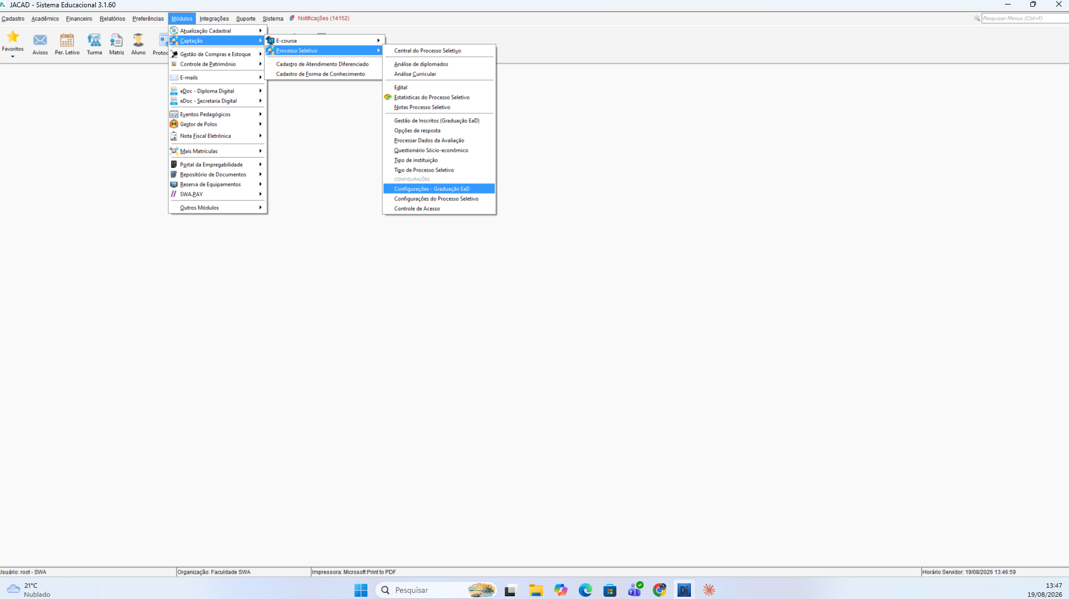Expand SWA.PAY submenu arrow
This screenshot has height=599, width=1069.
pos(260,194)
